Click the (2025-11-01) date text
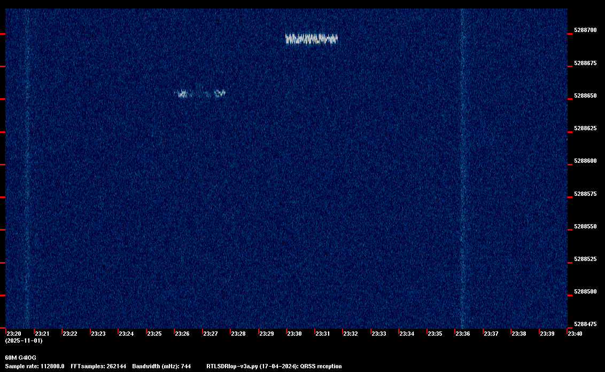The height and width of the screenshot is (372, 605). click(24, 341)
